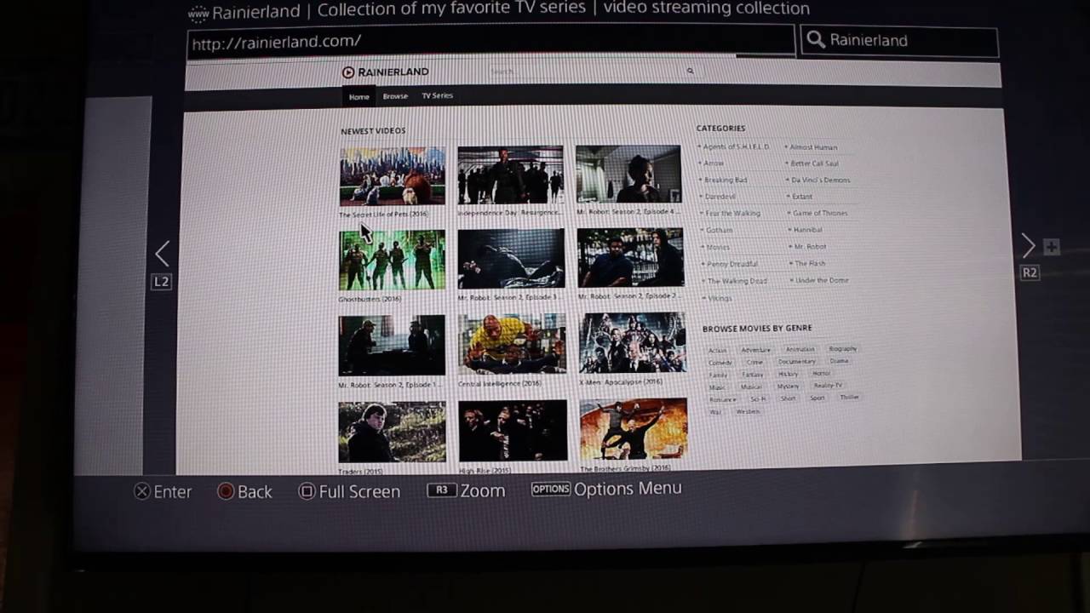Open the Breaking Bad category
1090x613 pixels.
[x=725, y=180]
